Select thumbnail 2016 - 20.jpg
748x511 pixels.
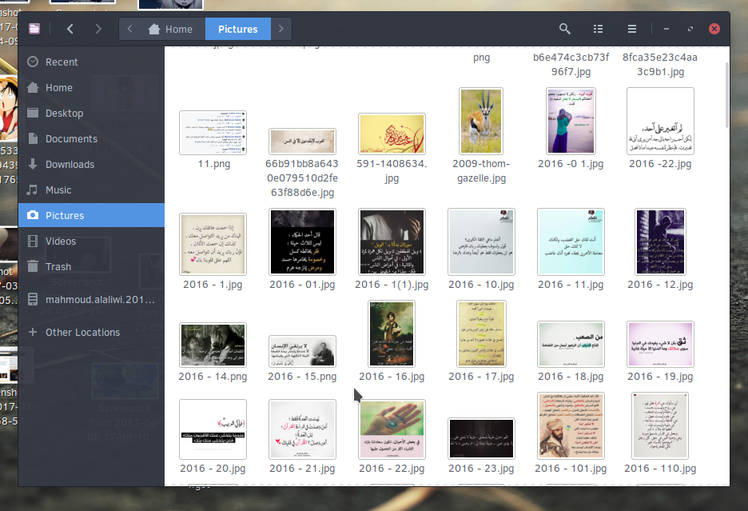tap(213, 429)
